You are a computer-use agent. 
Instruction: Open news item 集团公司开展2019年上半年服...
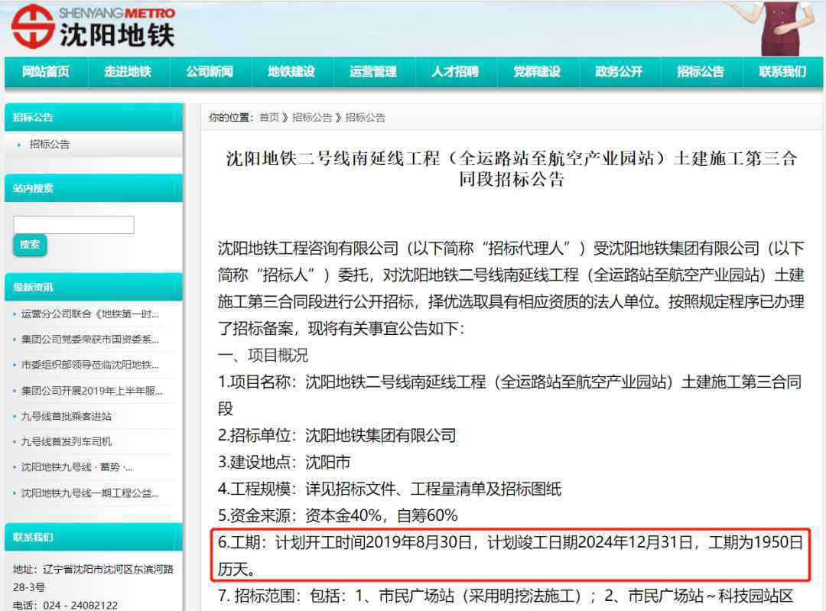(x=92, y=391)
